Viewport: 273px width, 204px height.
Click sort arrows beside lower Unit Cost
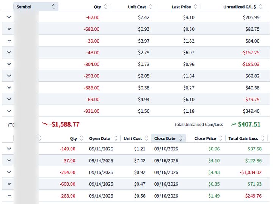(146, 138)
